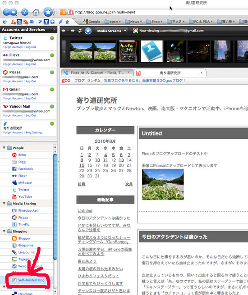
Task: Close the 寄り道研究所 tab
Action: (201, 73)
